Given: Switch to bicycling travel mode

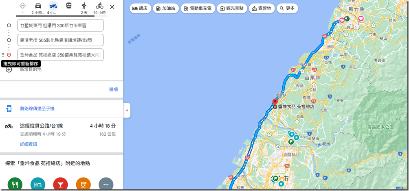Looking at the screenshot, I should coord(99,5).
